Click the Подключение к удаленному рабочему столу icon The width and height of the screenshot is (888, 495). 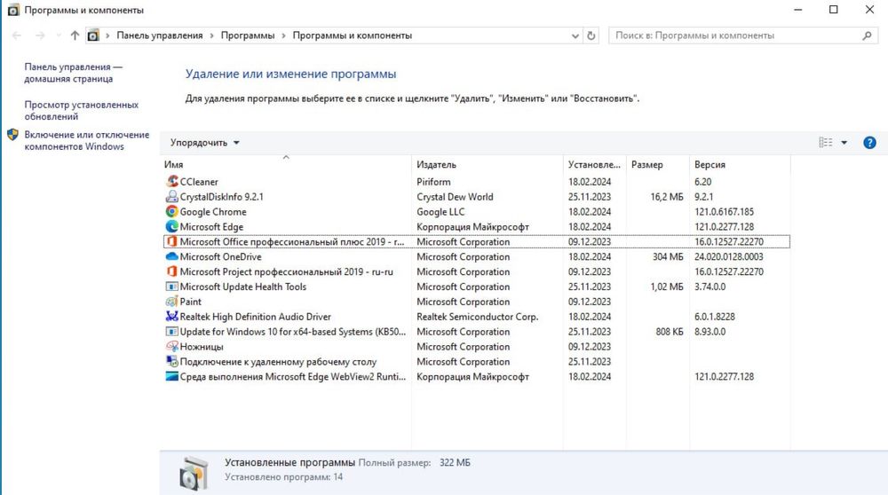171,361
